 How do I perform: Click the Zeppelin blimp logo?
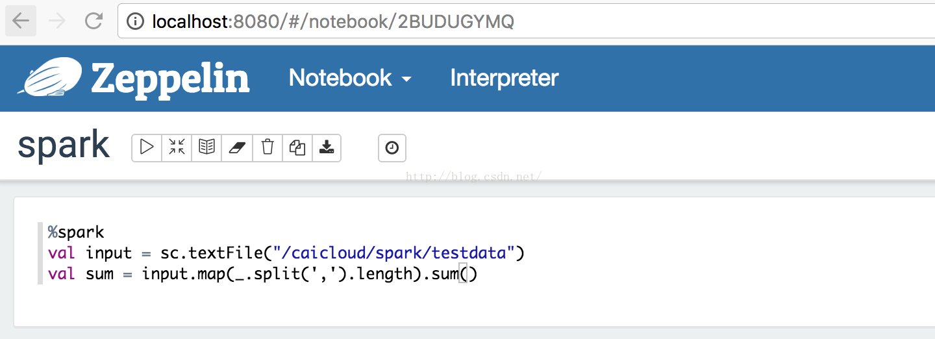point(53,79)
